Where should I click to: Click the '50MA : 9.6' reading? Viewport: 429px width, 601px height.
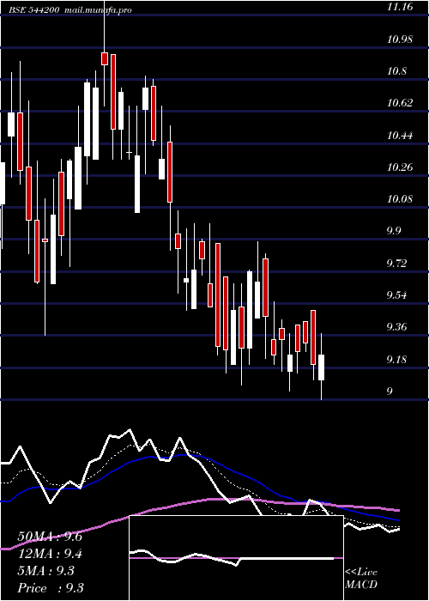(50, 537)
